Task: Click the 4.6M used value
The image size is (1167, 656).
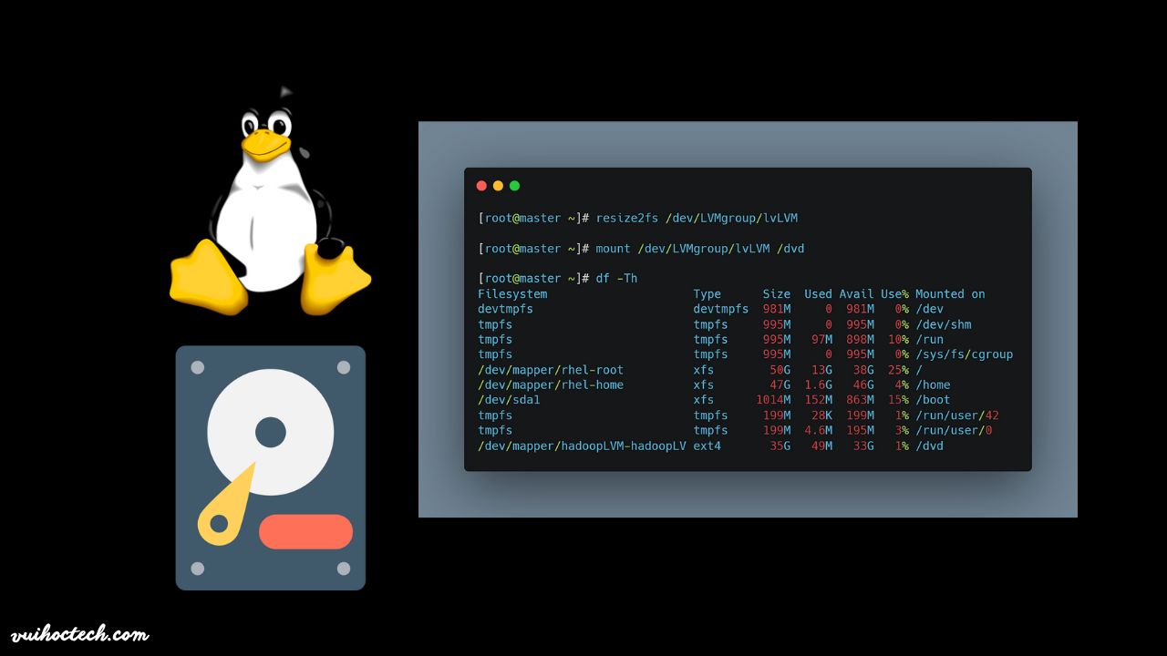Action: point(818,430)
